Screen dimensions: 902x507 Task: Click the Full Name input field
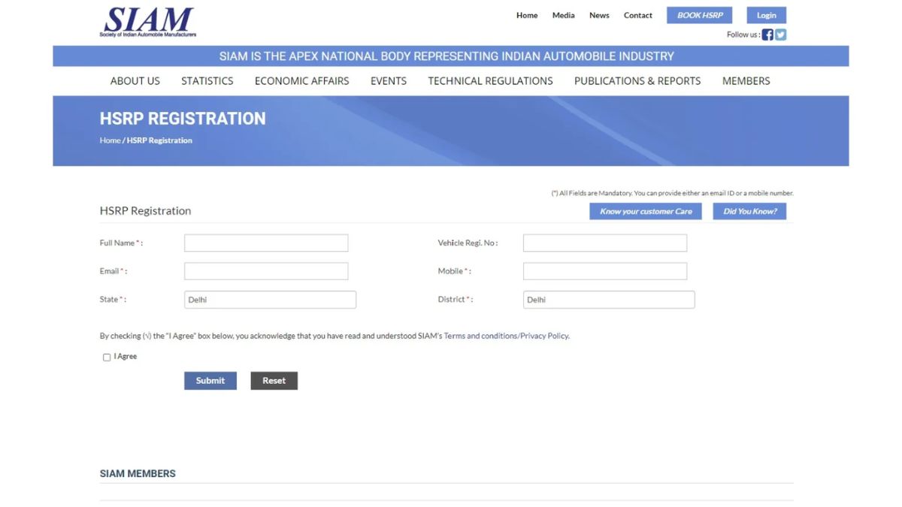[266, 243]
